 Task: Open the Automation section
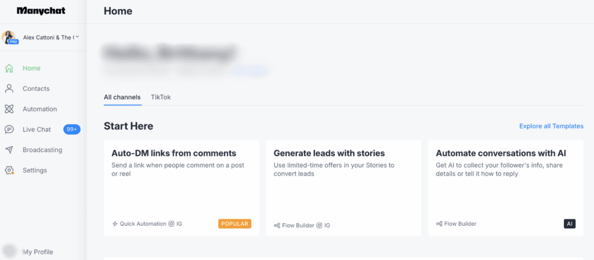[x=40, y=109]
